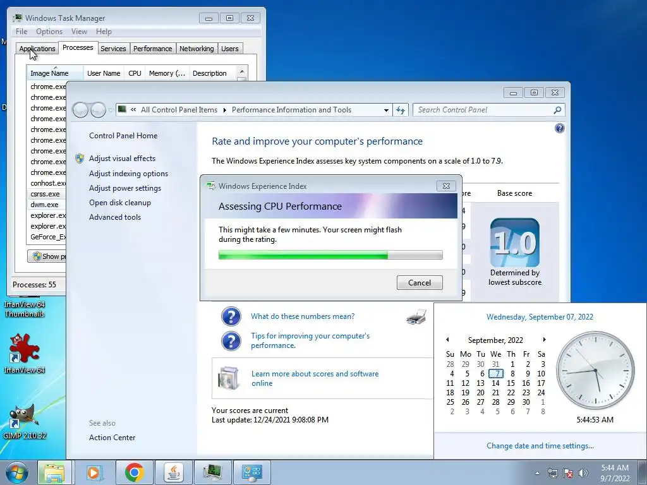This screenshot has width=647, height=485.
Task: Open the Action Center flag icon
Action: coord(568,473)
